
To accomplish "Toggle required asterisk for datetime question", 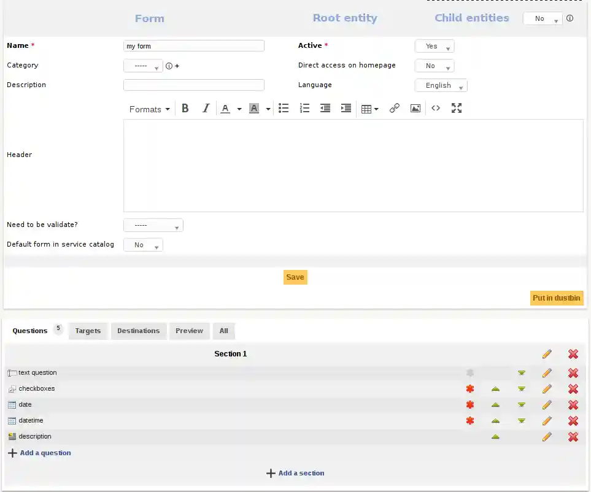I will (470, 421).
